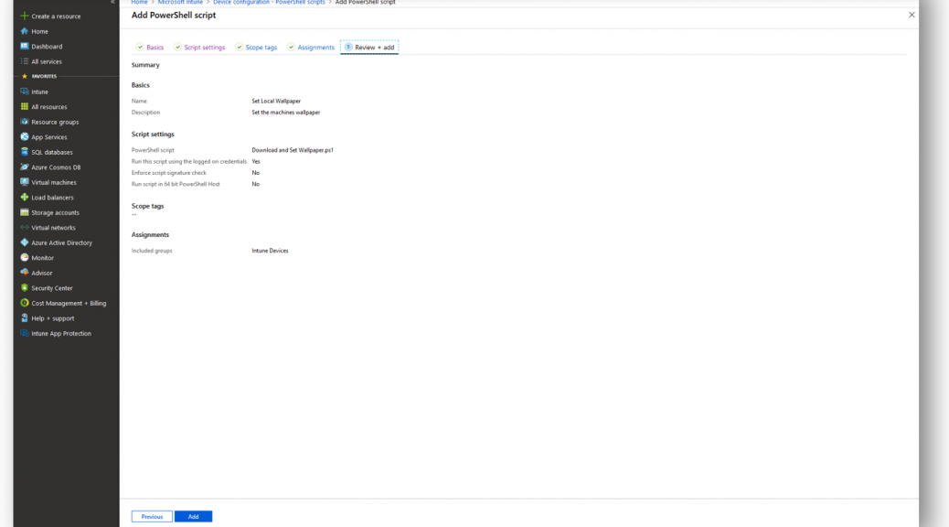Screen dimensions: 949x527
Task: Click the 'No' 64 bit PowerShell Host value
Action: pyautogui.click(x=255, y=184)
